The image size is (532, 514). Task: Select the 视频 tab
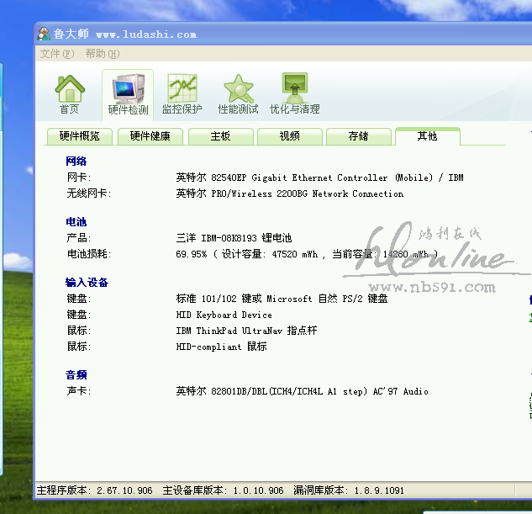[289, 136]
